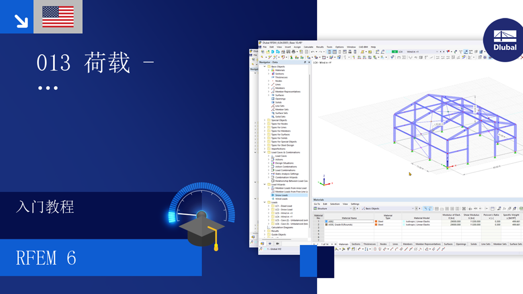Viewport: 523px width, 294px height.
Task: Click the open folder toolbar icon
Action: coord(268,52)
